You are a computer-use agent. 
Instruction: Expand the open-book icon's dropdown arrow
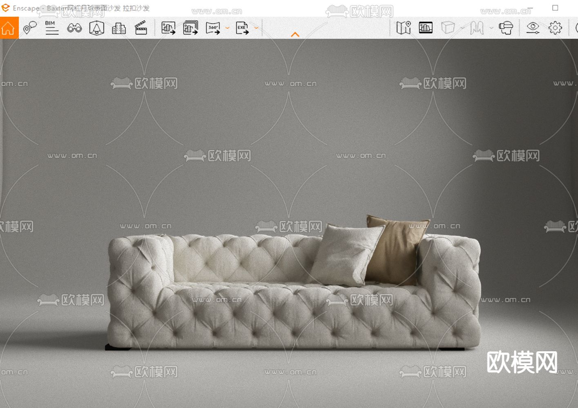(491, 28)
